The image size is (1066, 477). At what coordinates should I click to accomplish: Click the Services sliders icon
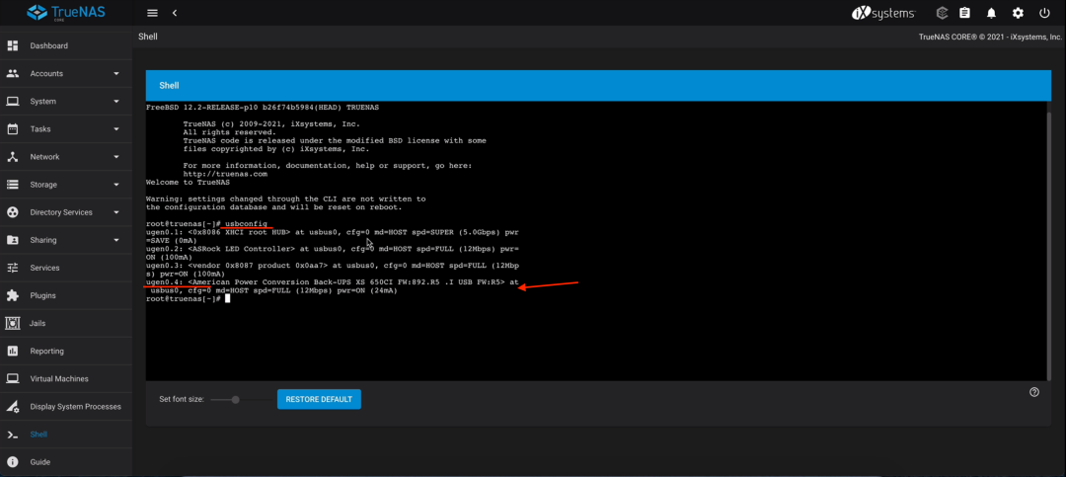12,268
